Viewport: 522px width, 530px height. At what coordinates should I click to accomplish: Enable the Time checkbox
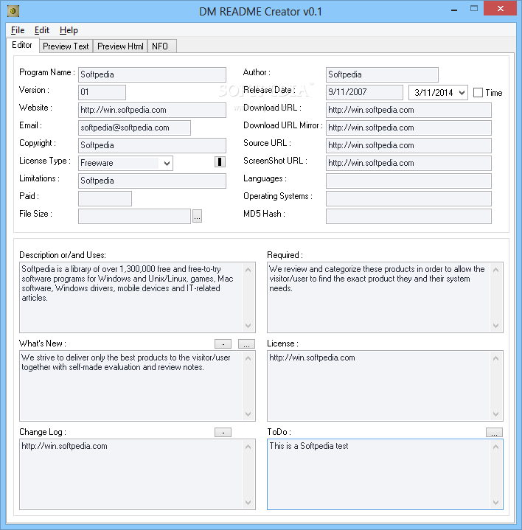pyautogui.click(x=478, y=93)
